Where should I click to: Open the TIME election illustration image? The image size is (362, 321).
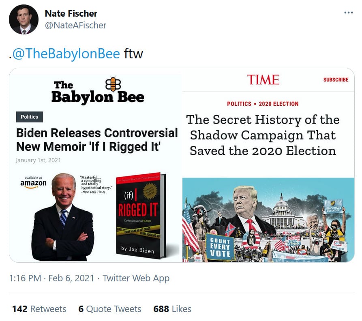click(x=268, y=220)
